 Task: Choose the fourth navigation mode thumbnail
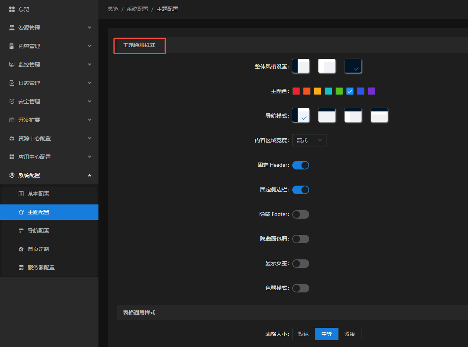point(379,115)
